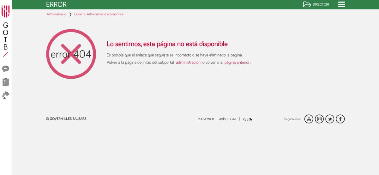Open the Mapa Web footer link
This screenshot has height=175, width=379.
[206, 119]
